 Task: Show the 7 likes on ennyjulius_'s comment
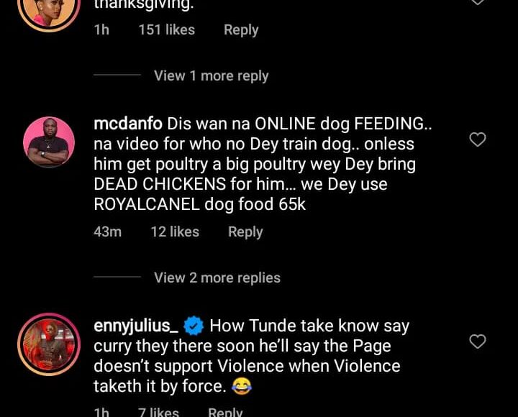pyautogui.click(x=158, y=412)
